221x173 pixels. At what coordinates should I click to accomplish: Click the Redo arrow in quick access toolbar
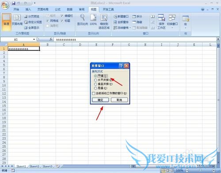click(x=26, y=3)
